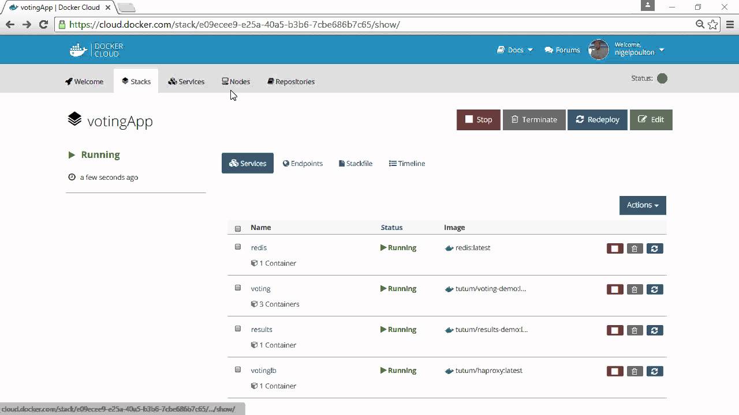Click the user avatar picture
The height and width of the screenshot is (415, 739).
tap(599, 50)
